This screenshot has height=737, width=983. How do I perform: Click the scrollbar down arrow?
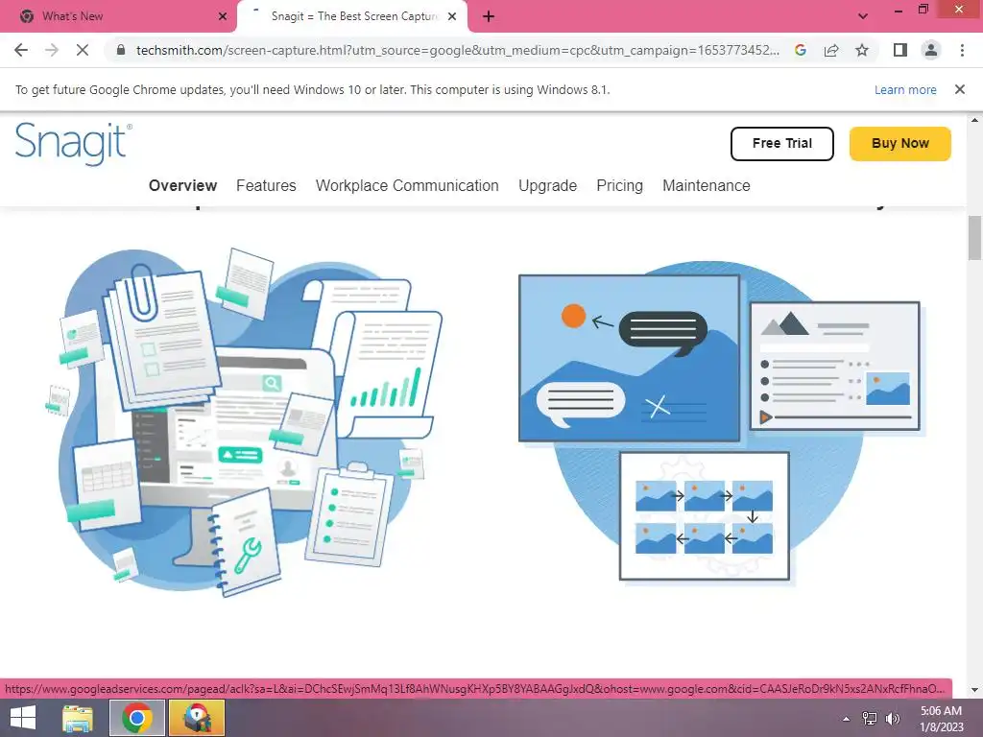[974, 690]
